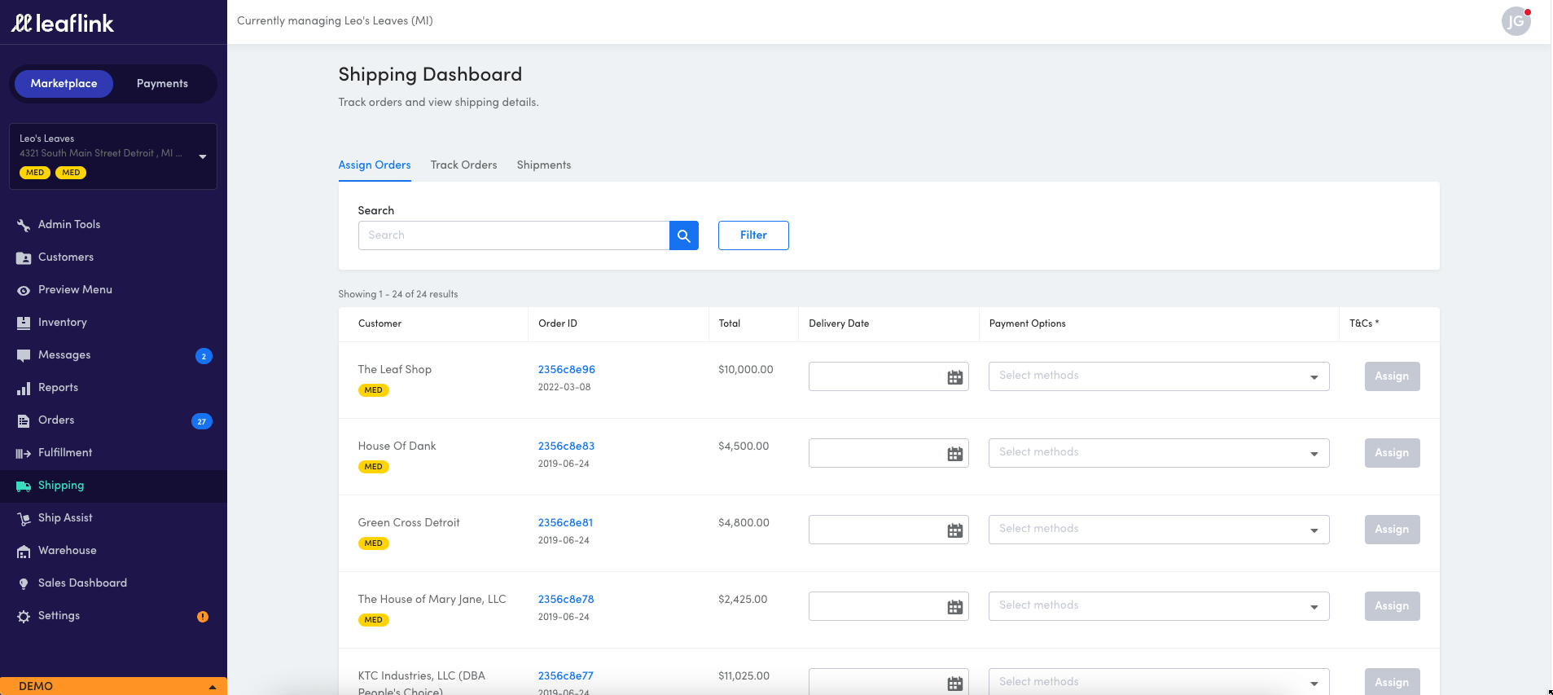1553x695 pixels.
Task: Open payment methods dropdown for KTC Industries
Action: pyautogui.click(x=1159, y=681)
